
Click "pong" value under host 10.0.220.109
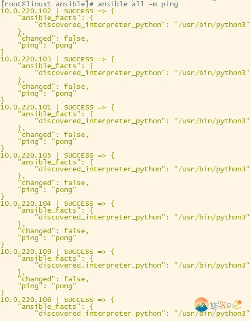[64, 286]
